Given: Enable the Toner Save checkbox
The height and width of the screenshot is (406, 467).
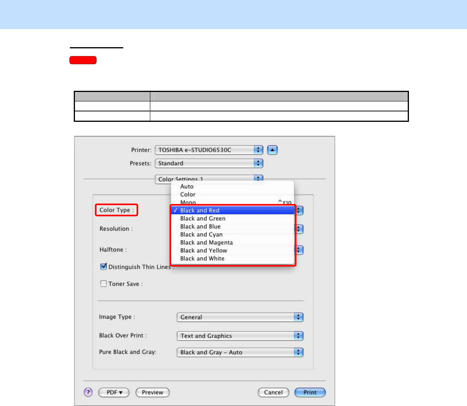Looking at the screenshot, I should [x=103, y=283].
